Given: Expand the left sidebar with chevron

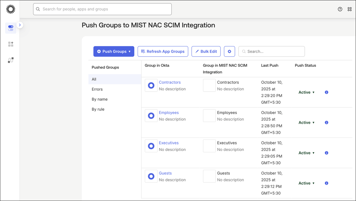Looking at the screenshot, I should point(20,25).
